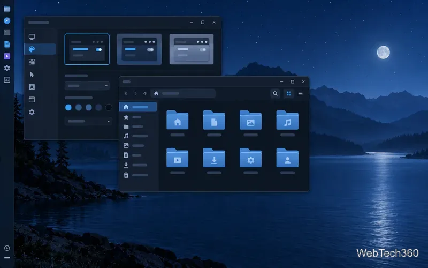Choose the middle gray-blue theme preview

pyautogui.click(x=139, y=49)
